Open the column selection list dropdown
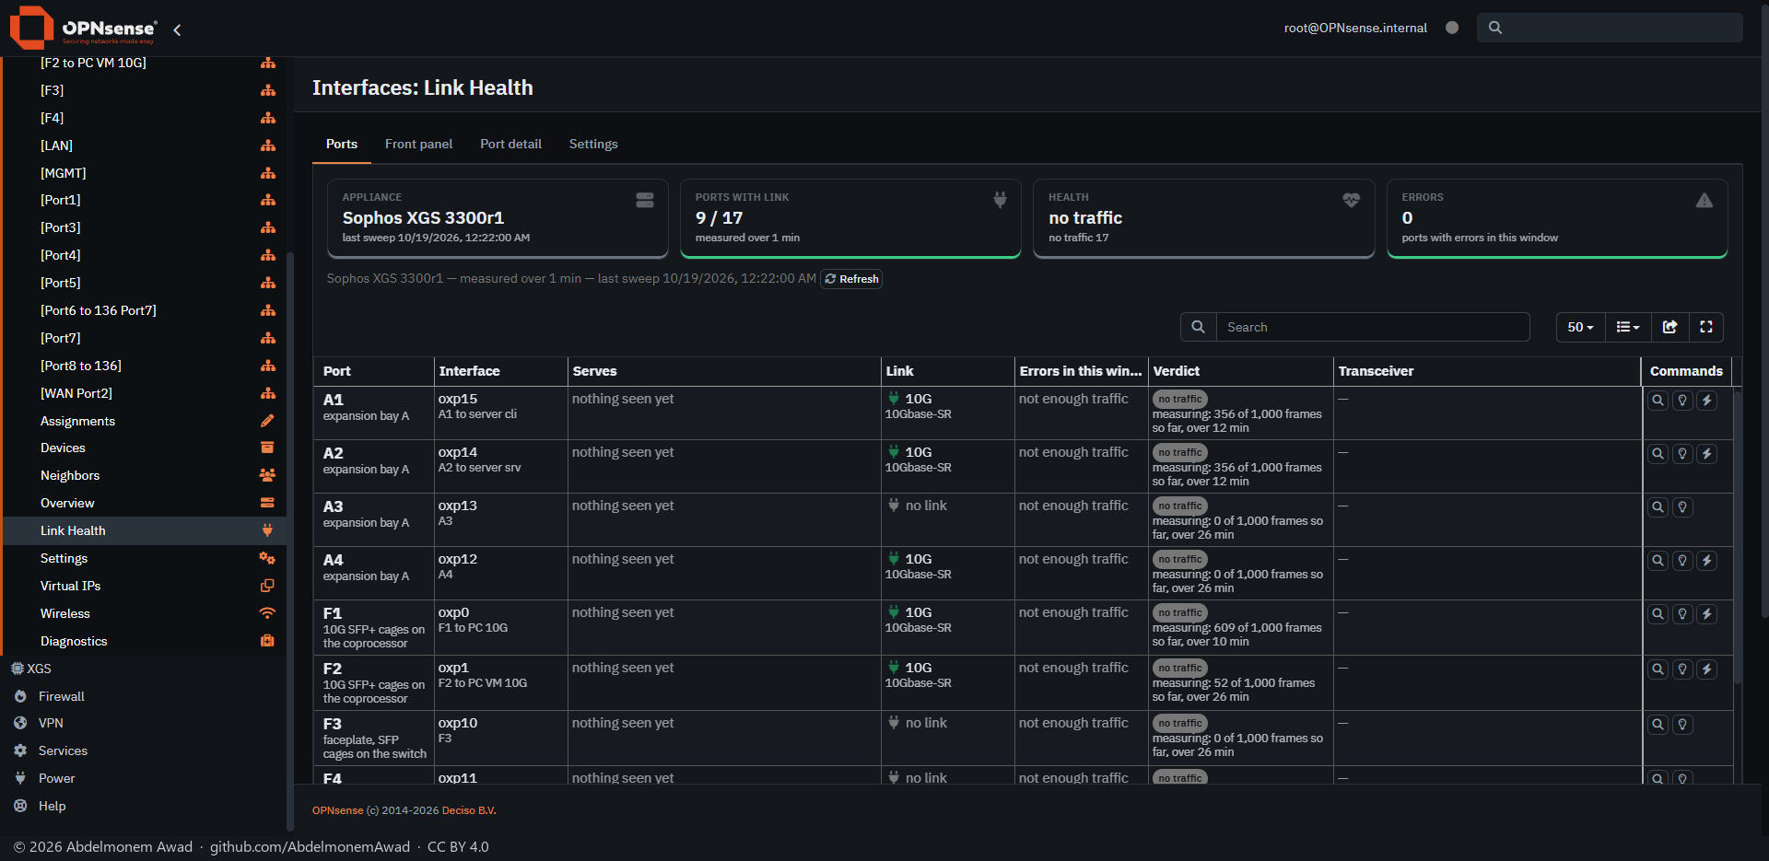 click(1628, 327)
